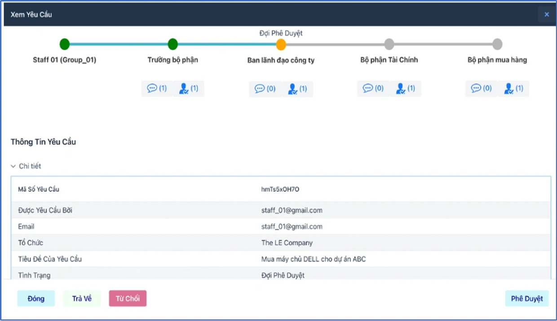View approvers of Bộ phận mua hàng

pyautogui.click(x=513, y=88)
